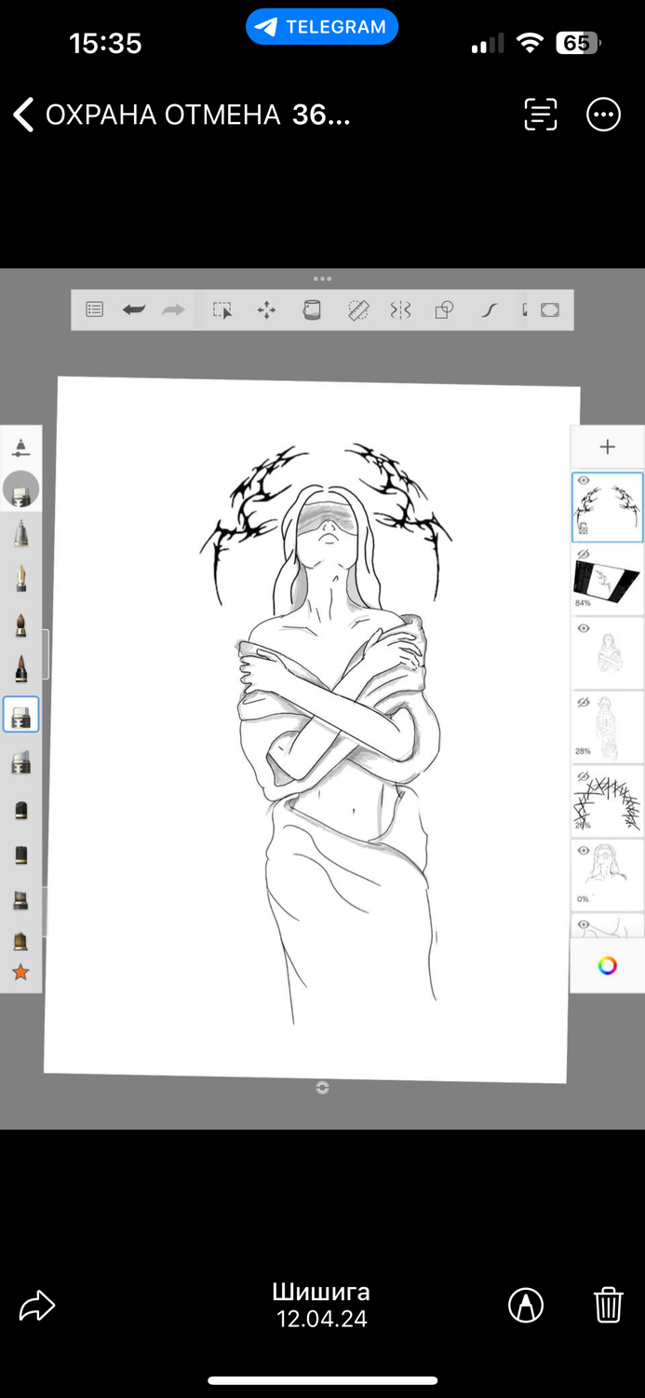Select the pencil brush

20,534
